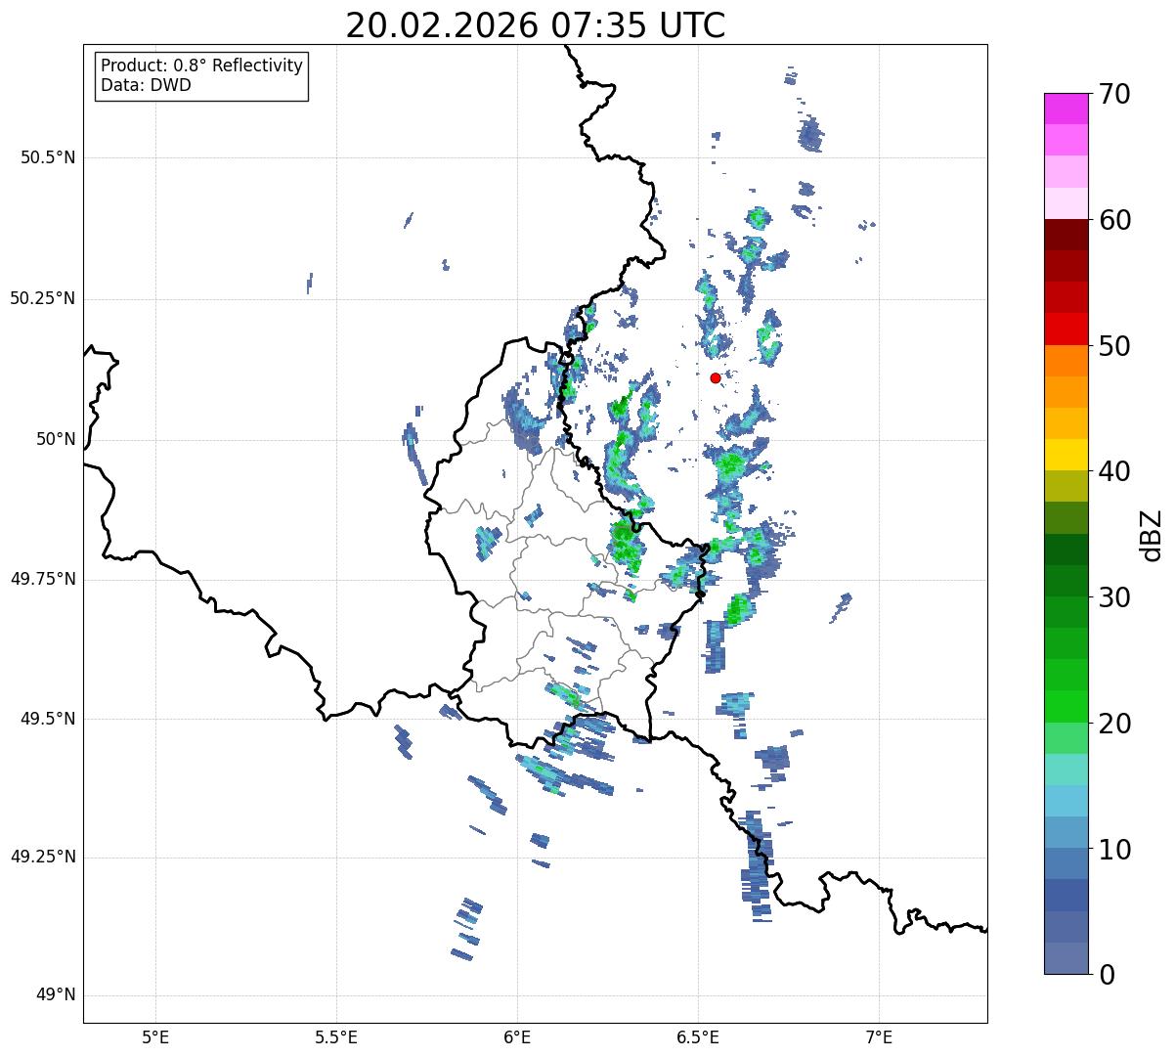Click the 'Data: DWD' text
This screenshot has height=1057, width=1175.
[146, 85]
